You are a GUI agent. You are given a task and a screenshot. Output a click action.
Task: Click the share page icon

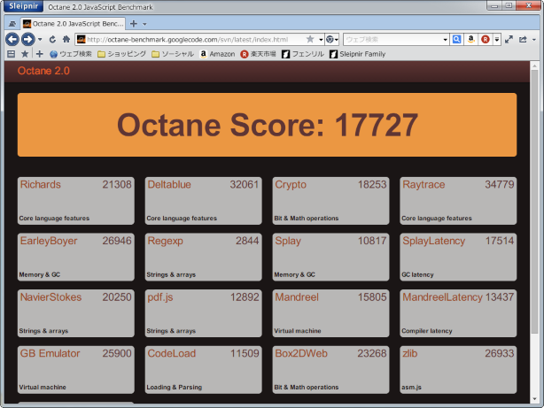523,40
